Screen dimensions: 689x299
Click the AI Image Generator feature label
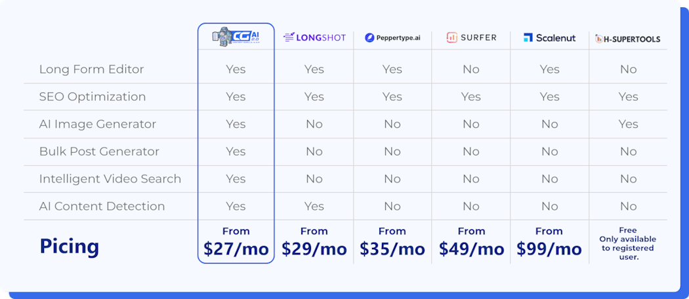click(x=99, y=124)
